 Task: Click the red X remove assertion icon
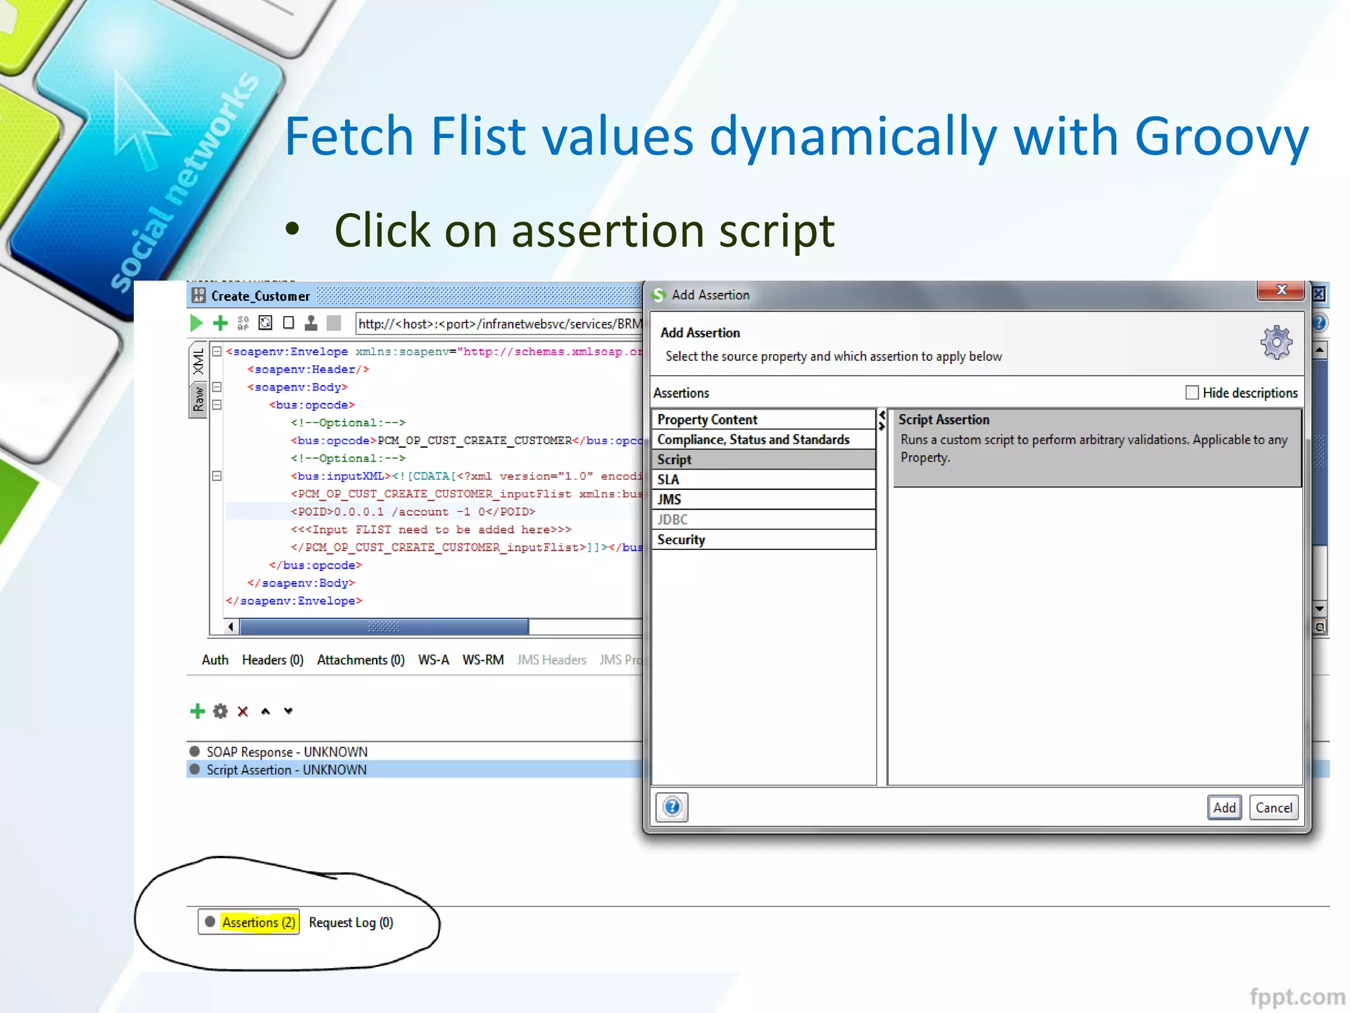[243, 711]
